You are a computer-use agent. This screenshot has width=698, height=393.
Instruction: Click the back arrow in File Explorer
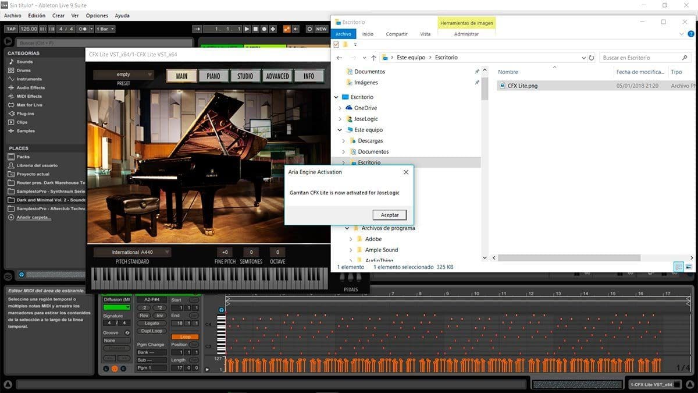(339, 58)
